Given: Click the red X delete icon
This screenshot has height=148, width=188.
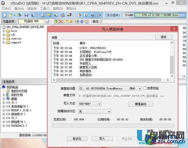Looking at the screenshot, I should (61, 22).
